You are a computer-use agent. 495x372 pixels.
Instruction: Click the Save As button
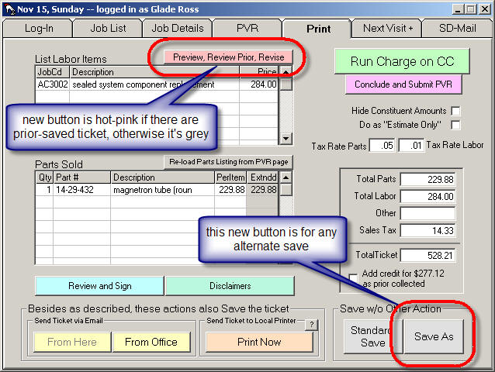point(434,337)
